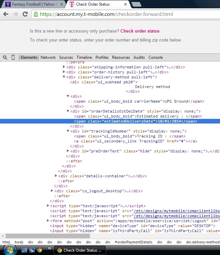Reload the page with refresh icon
This screenshot has height=255, width=220.
pos(25,14)
